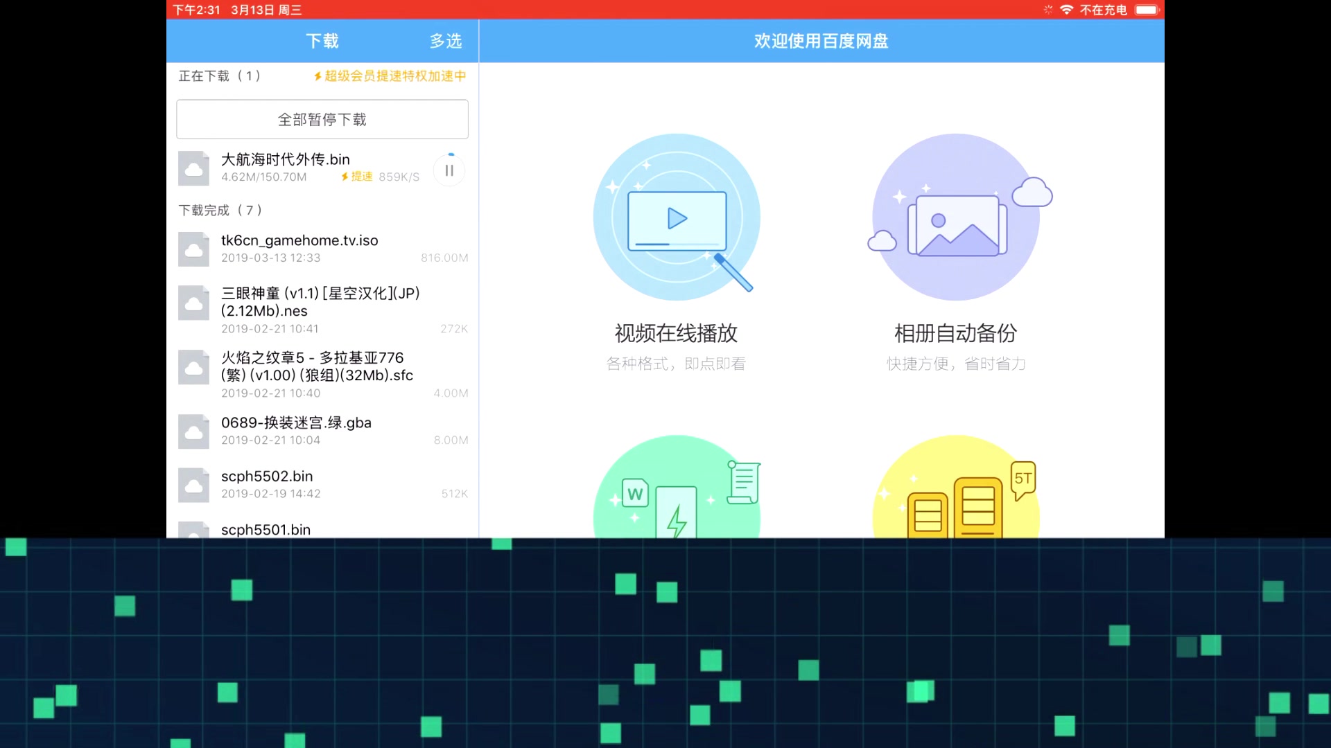The image size is (1331, 748).
Task: Click 快捷方便，省时省力 subtitle
Action: [956, 364]
